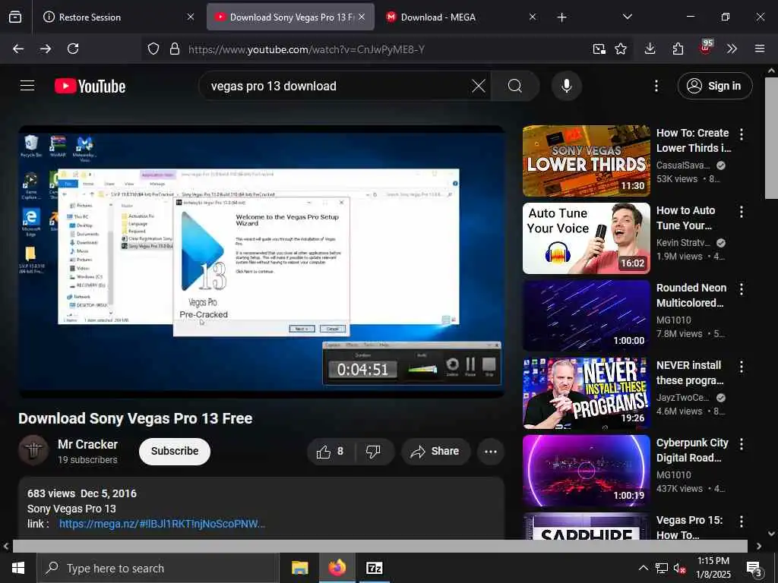The image size is (778, 583).
Task: Open Firefox View tab overview icon
Action: [15, 17]
